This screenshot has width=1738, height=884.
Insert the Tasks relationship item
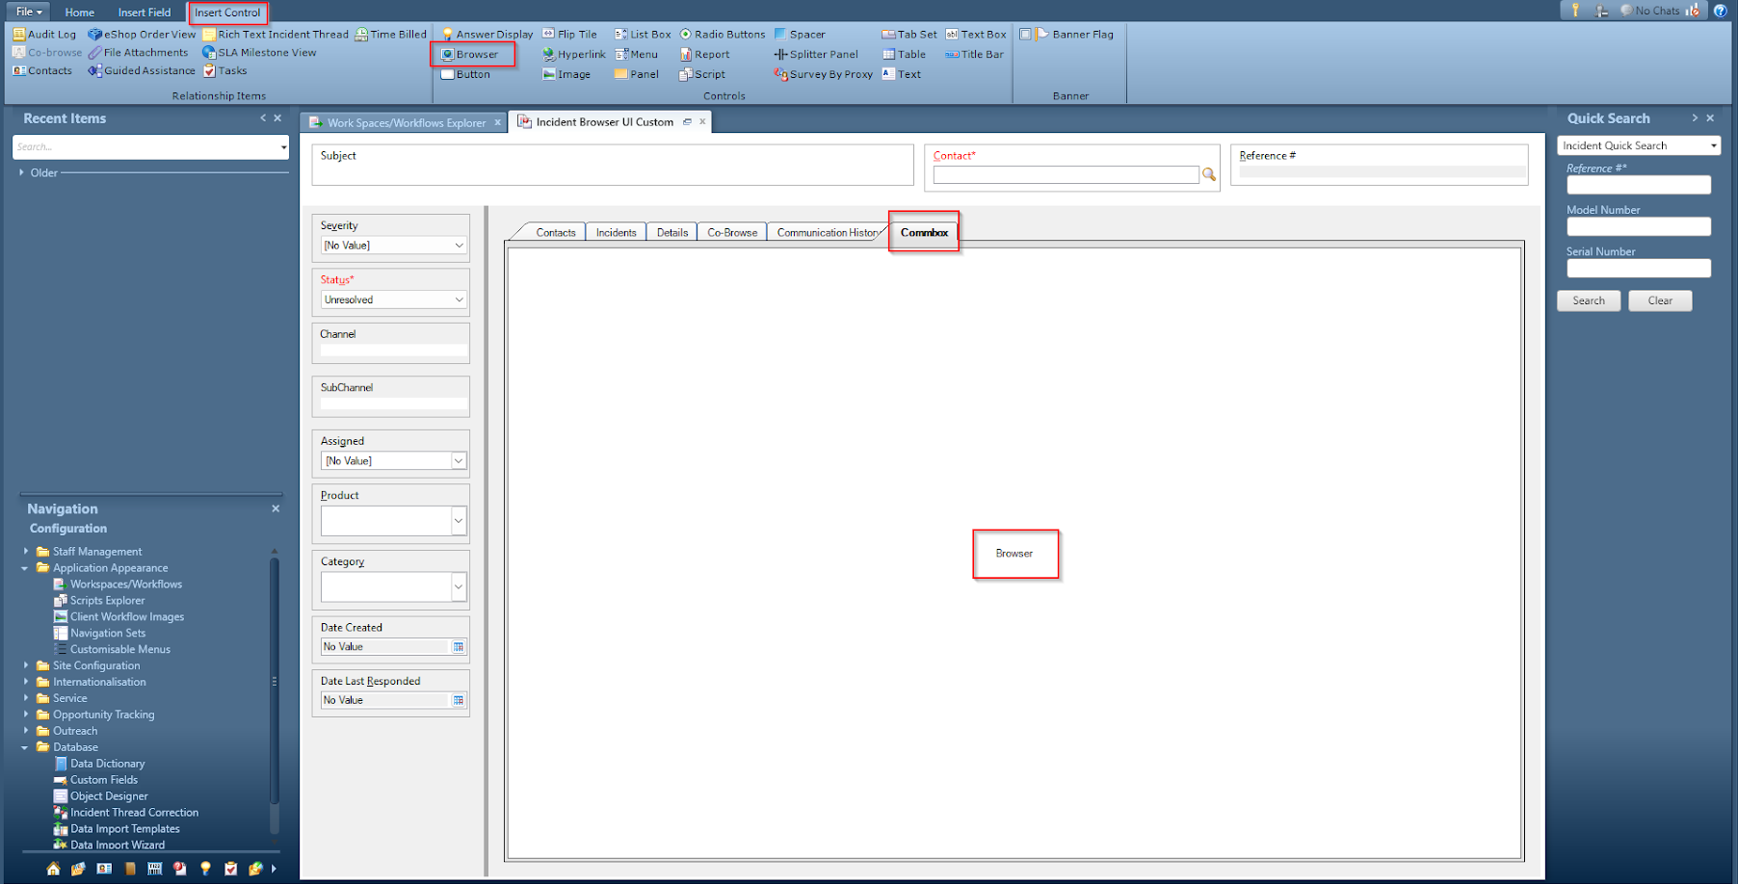coord(224,70)
